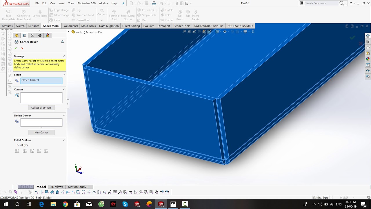Screen dimensions: 371x209
Task: Click the Define Corner selection box
Action: point(41,122)
